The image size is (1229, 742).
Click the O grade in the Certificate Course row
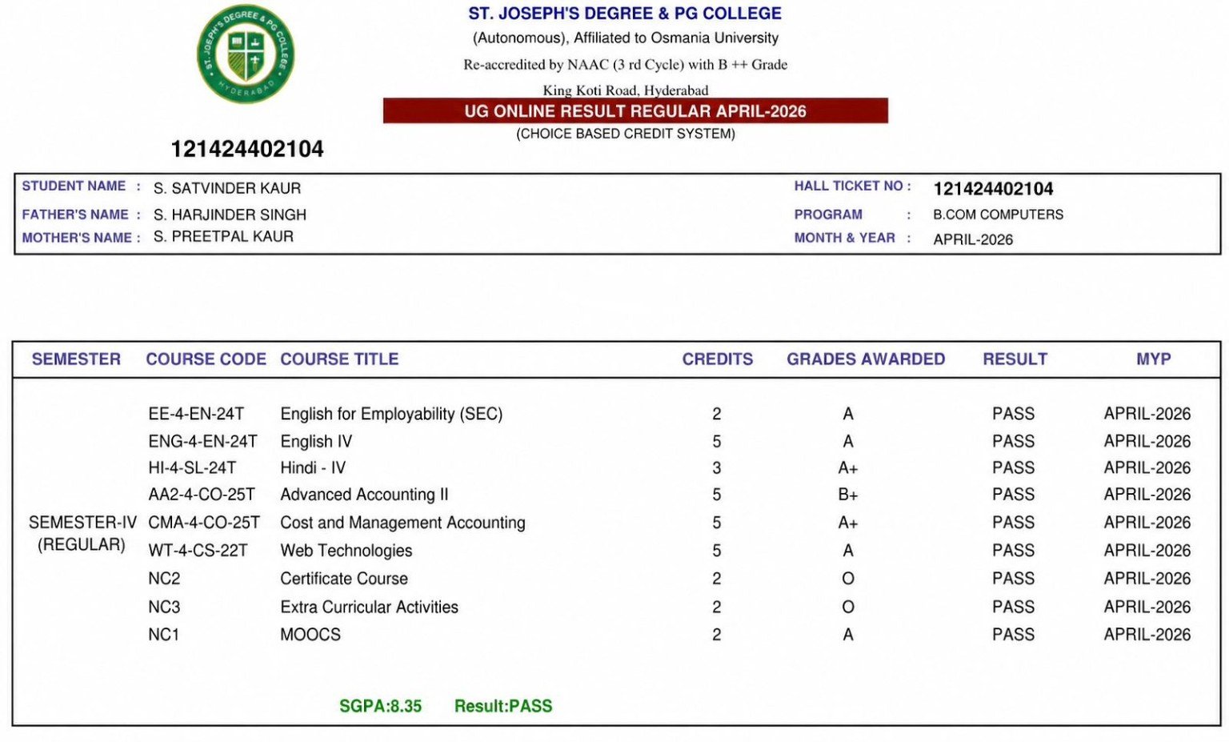[x=848, y=579]
